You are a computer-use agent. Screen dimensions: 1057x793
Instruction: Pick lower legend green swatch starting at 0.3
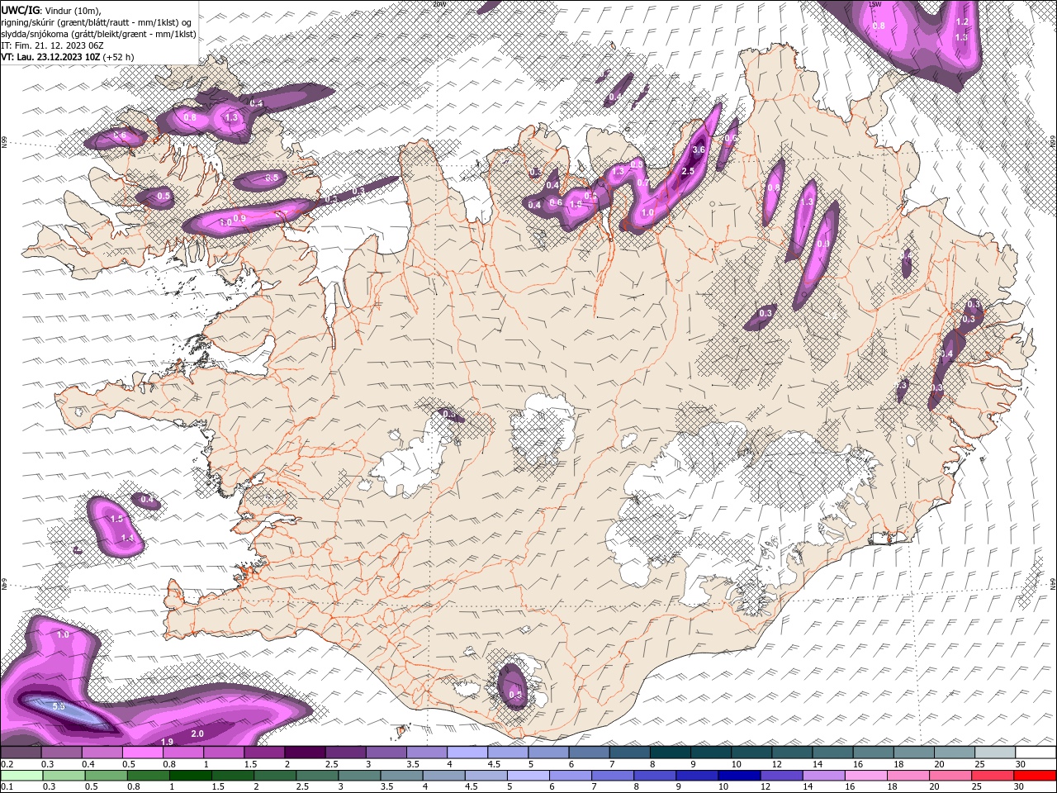pos(64,776)
